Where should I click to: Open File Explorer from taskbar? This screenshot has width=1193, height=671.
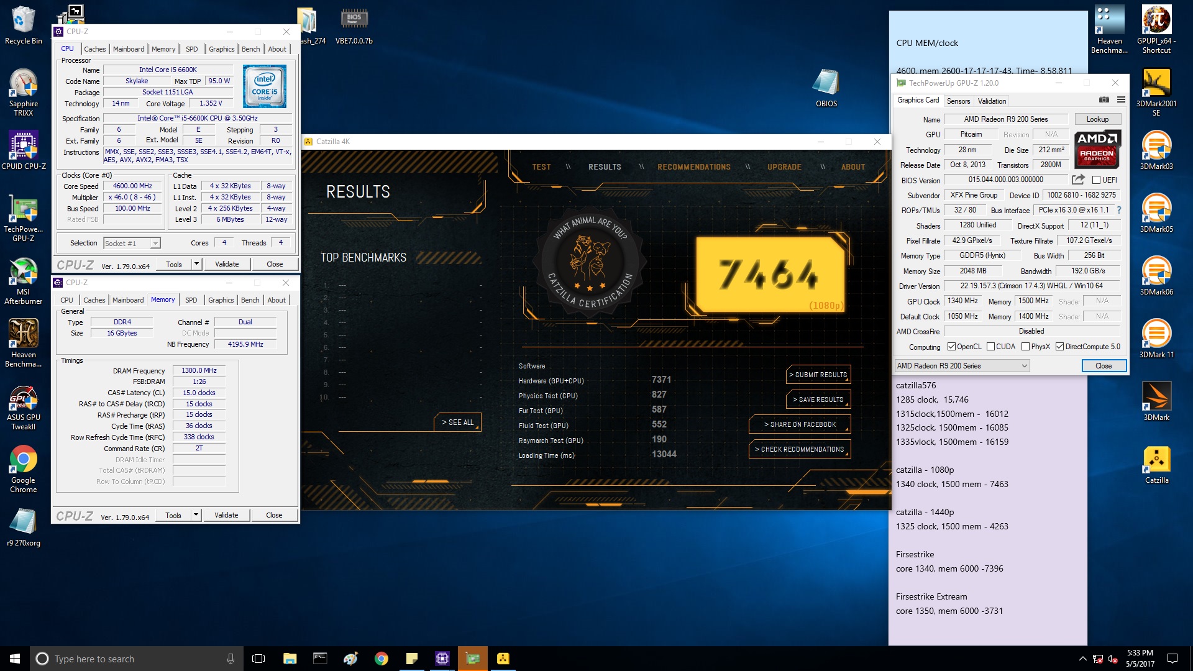[290, 659]
